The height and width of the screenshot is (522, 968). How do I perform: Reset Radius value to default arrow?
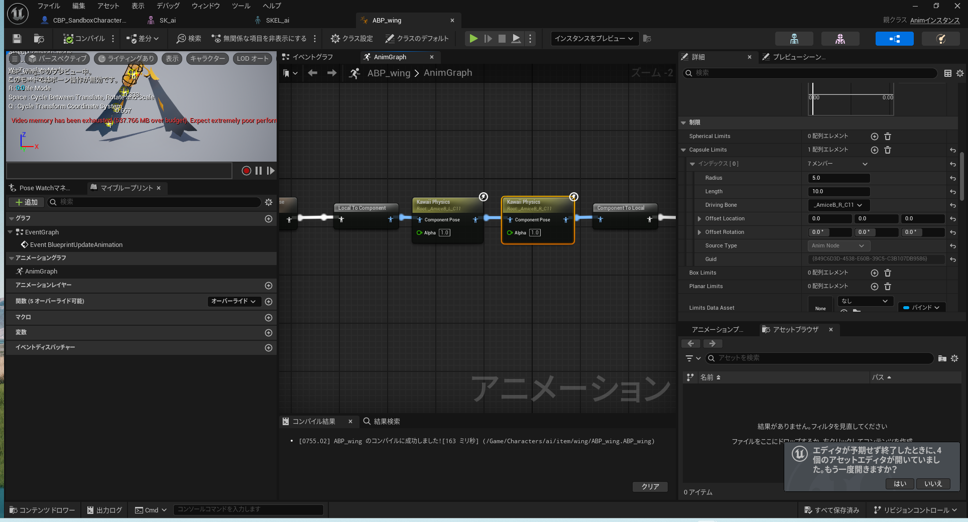pos(952,178)
